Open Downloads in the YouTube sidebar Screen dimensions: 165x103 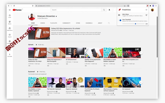tap(10, 55)
